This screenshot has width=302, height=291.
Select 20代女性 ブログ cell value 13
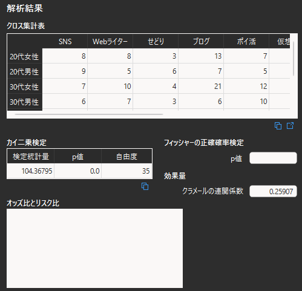(201, 56)
